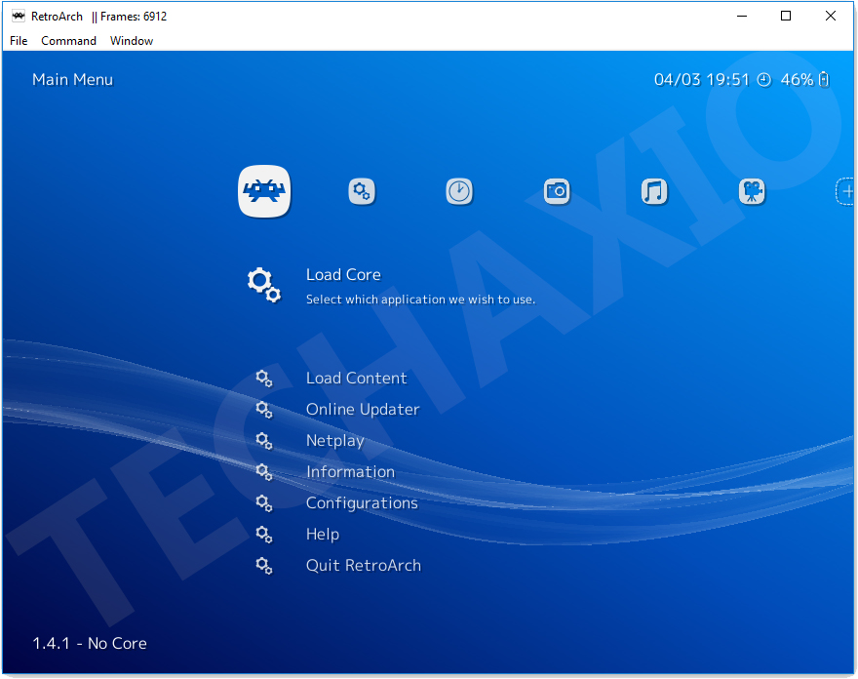Select Quit RetroArch
858x679 pixels.
(x=363, y=565)
